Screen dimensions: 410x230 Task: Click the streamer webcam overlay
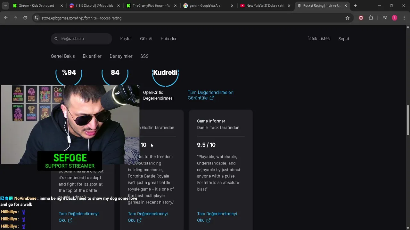(x=70, y=125)
